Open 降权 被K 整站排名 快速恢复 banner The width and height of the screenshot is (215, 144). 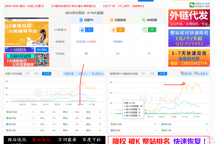click(x=159, y=140)
